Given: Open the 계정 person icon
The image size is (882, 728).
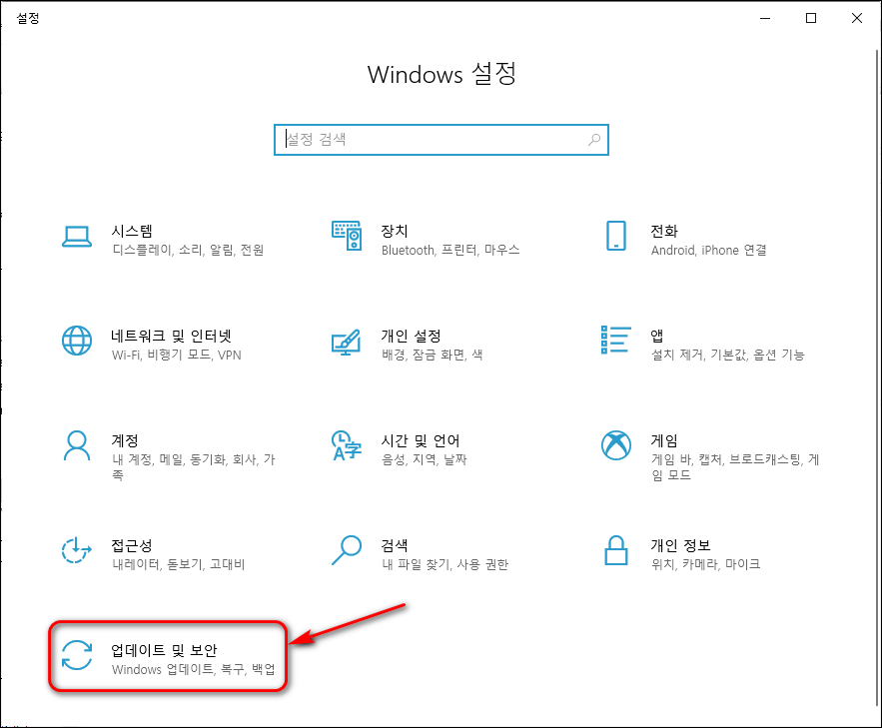Looking at the screenshot, I should coord(77,445).
